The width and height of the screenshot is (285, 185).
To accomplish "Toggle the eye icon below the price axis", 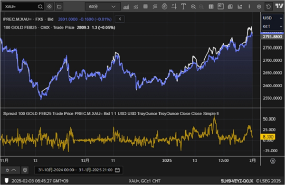I will tap(273, 161).
